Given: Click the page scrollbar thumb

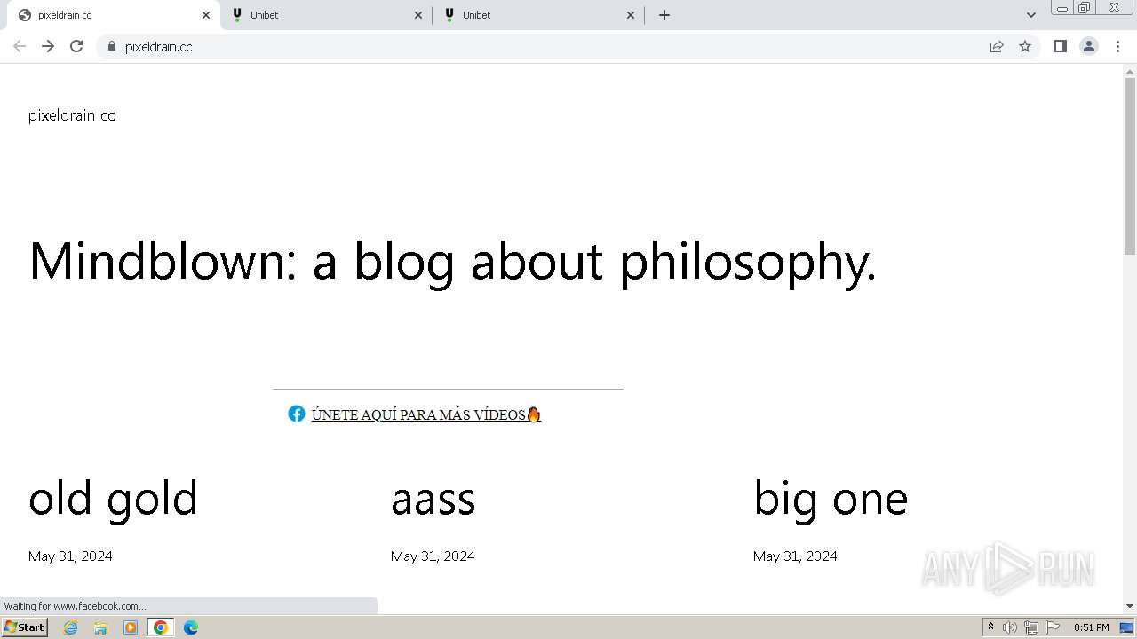Looking at the screenshot, I should pos(1130,165).
